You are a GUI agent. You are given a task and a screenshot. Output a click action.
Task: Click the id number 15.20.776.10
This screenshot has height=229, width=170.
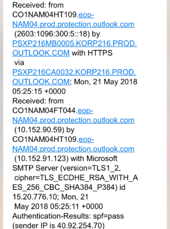tap(35, 197)
